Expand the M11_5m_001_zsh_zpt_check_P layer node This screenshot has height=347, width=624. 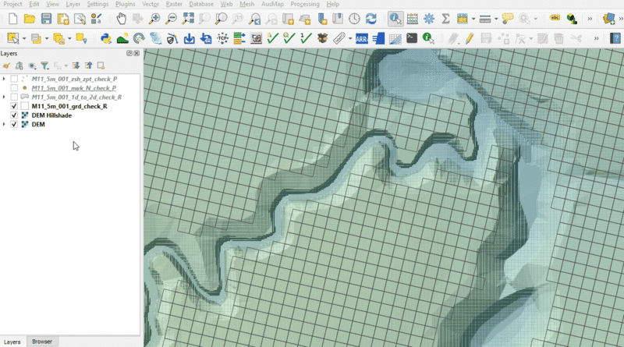coord(5,79)
